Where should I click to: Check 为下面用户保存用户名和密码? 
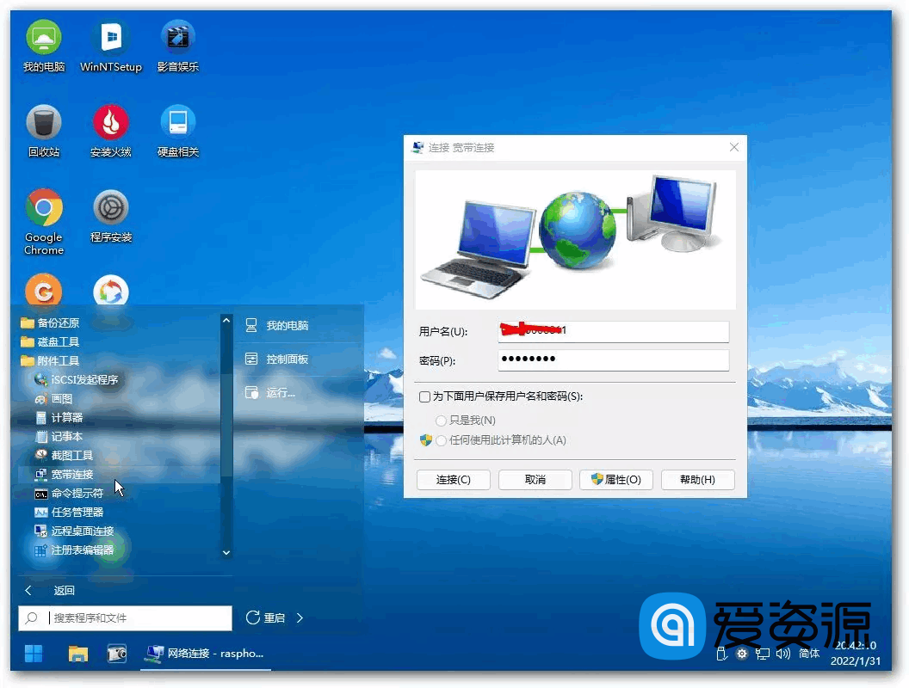tap(424, 396)
